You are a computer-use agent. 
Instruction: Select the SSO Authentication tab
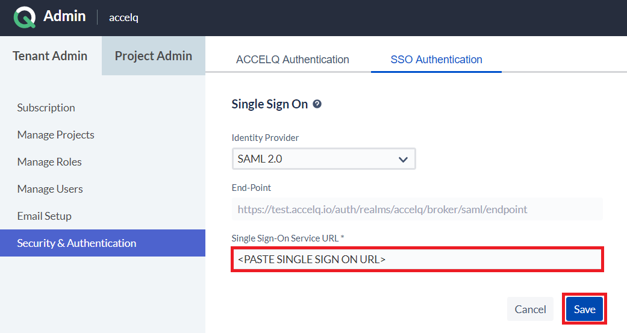(436, 60)
